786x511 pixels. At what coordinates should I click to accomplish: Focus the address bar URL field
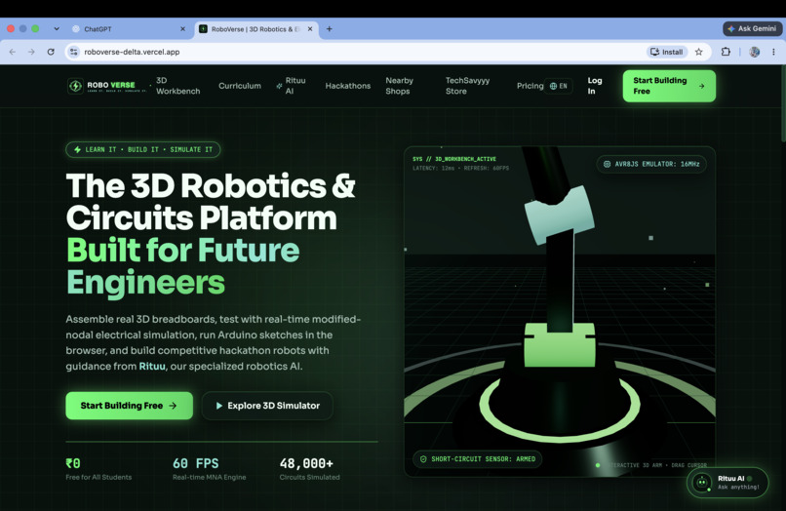361,52
